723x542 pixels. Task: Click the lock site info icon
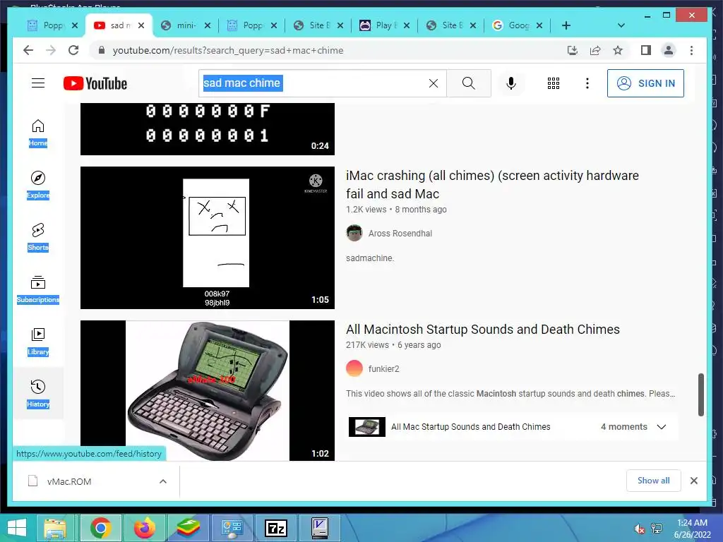[102, 50]
